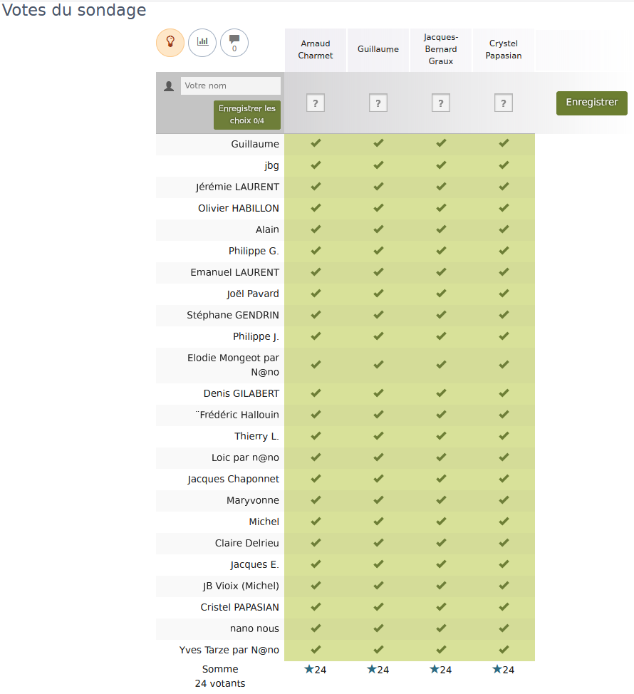Toggle the vote box under Arnaud Charmet
Viewport: 634px width, 694px height.
point(316,103)
